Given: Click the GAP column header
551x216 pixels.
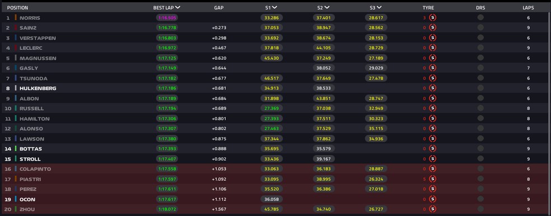Looking at the screenshot, I should click(x=218, y=8).
